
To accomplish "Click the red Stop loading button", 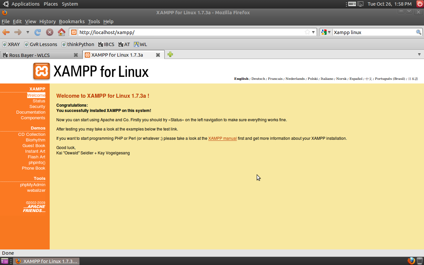I will [50, 32].
